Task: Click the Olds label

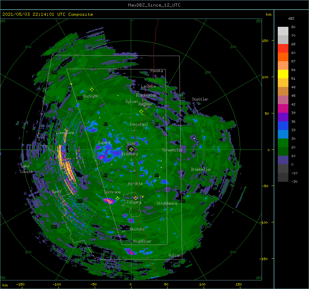Action: point(131,143)
